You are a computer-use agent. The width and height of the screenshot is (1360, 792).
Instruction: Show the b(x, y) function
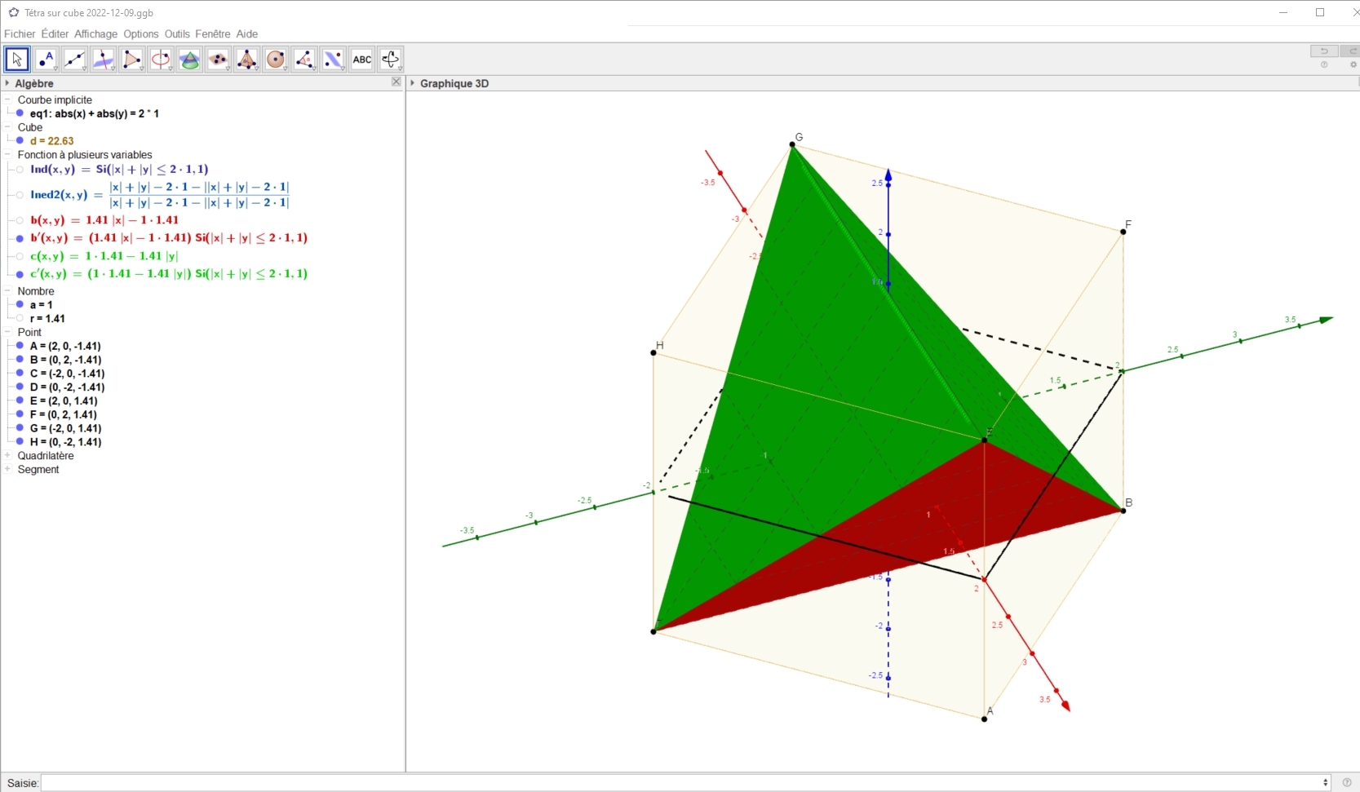coord(20,220)
